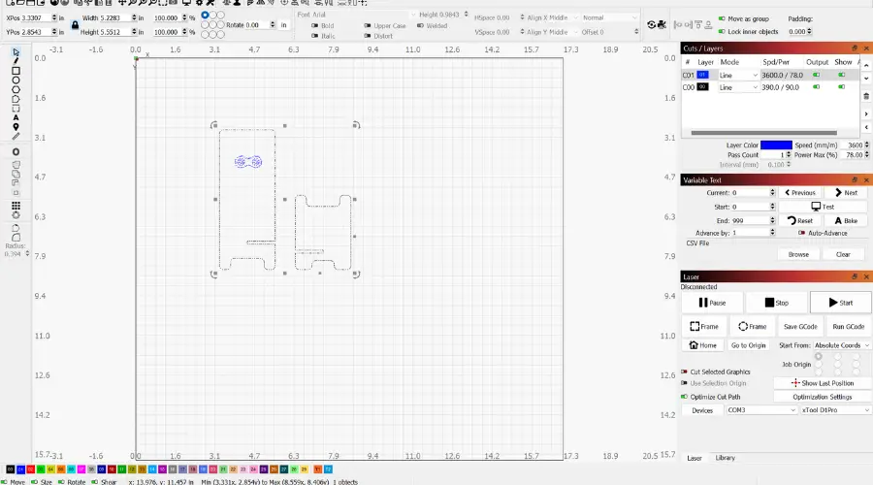Select the Position Laser marker tool

point(16,127)
